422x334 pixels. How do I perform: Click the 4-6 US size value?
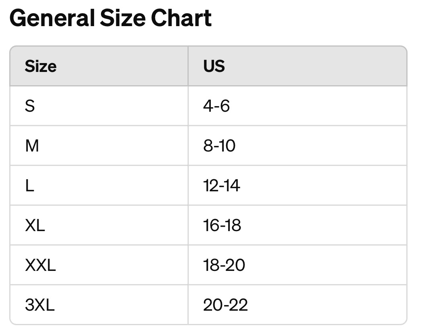[216, 106]
